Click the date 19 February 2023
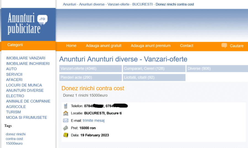The image size is (248, 148). tap(95, 135)
